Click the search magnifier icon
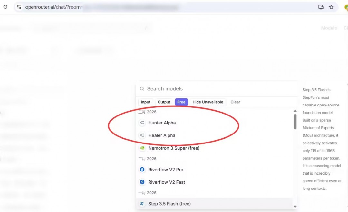 tap(142, 89)
